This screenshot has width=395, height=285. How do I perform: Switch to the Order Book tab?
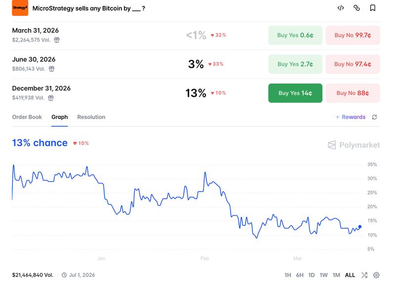tap(27, 117)
